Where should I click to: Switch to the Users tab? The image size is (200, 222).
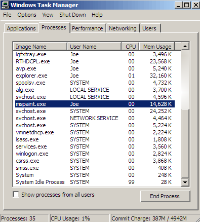pyautogui.click(x=149, y=28)
